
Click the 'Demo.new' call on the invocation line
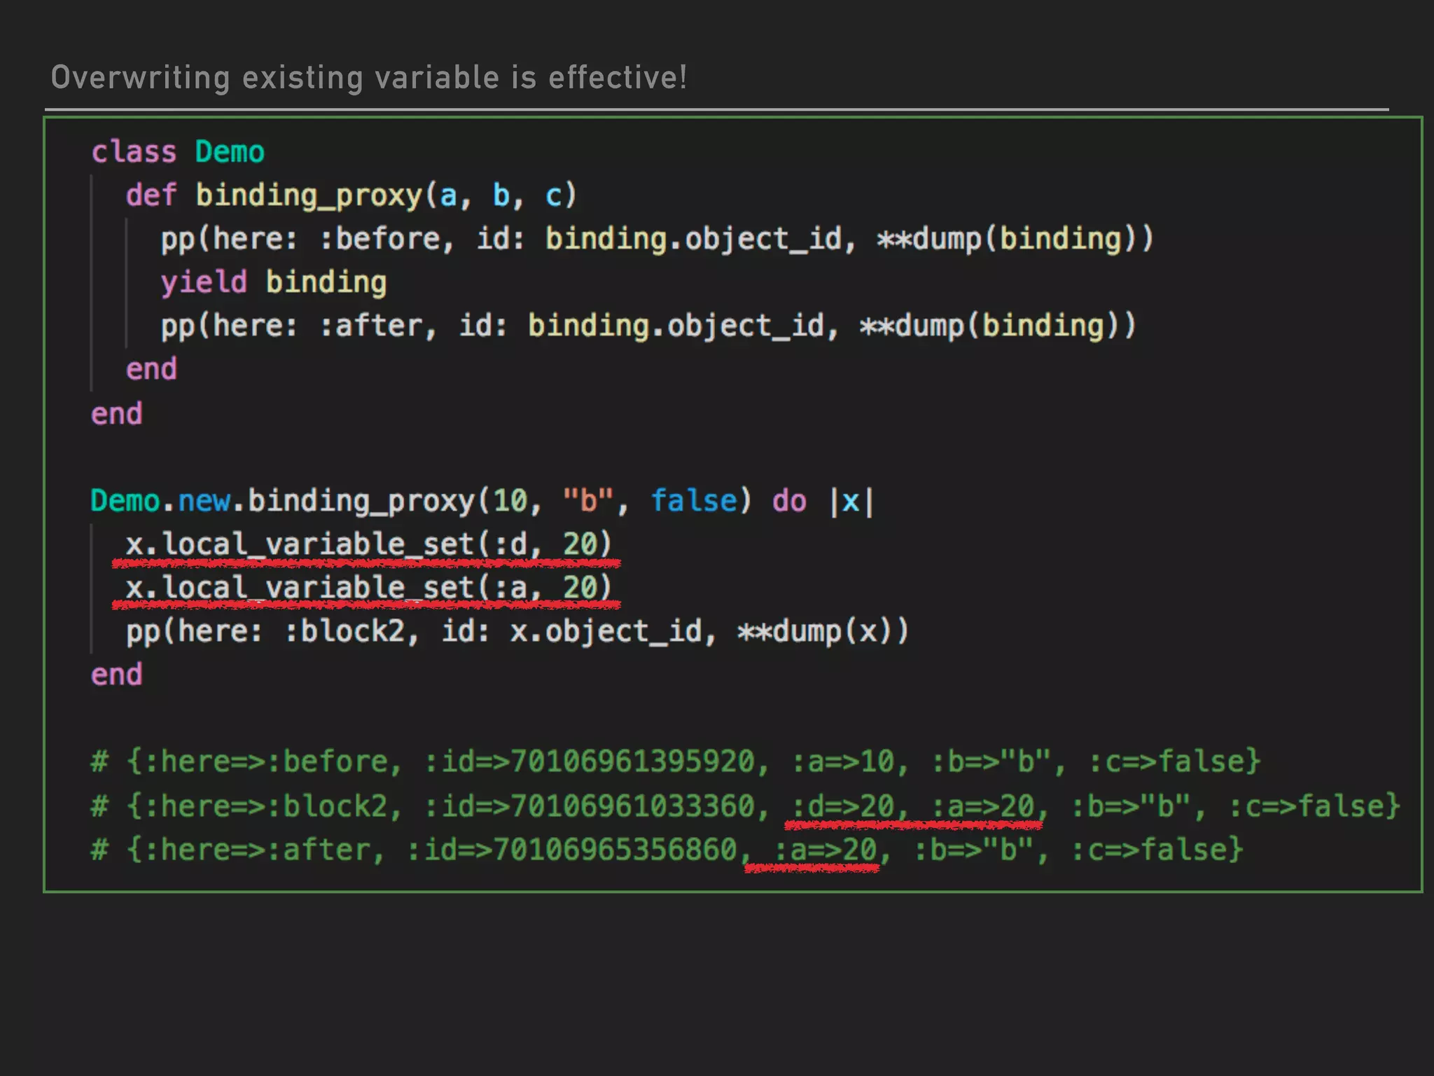pyautogui.click(x=160, y=500)
